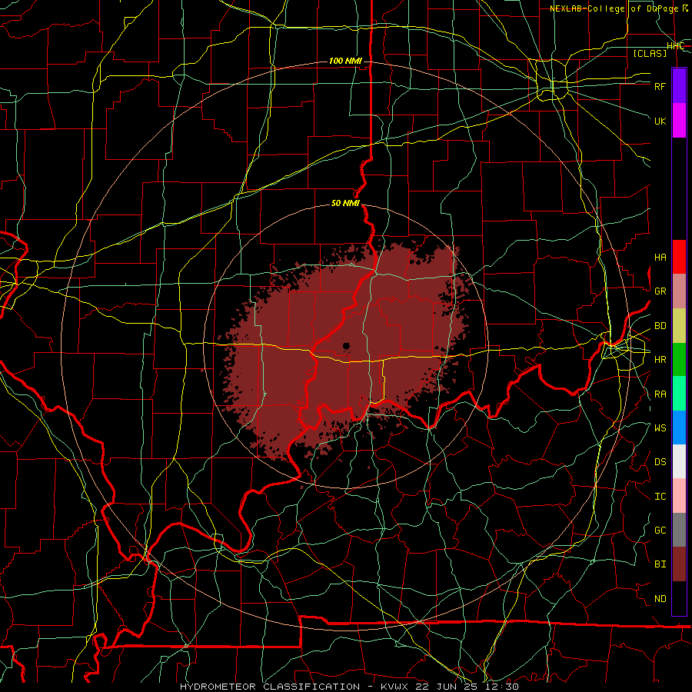Screen dimensions: 692x692
Task: Click the purple RF color swatch in legend
Action: 679,86
